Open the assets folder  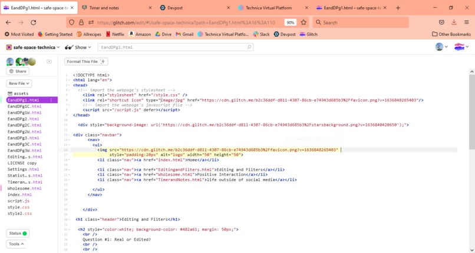pyautogui.click(x=18, y=94)
